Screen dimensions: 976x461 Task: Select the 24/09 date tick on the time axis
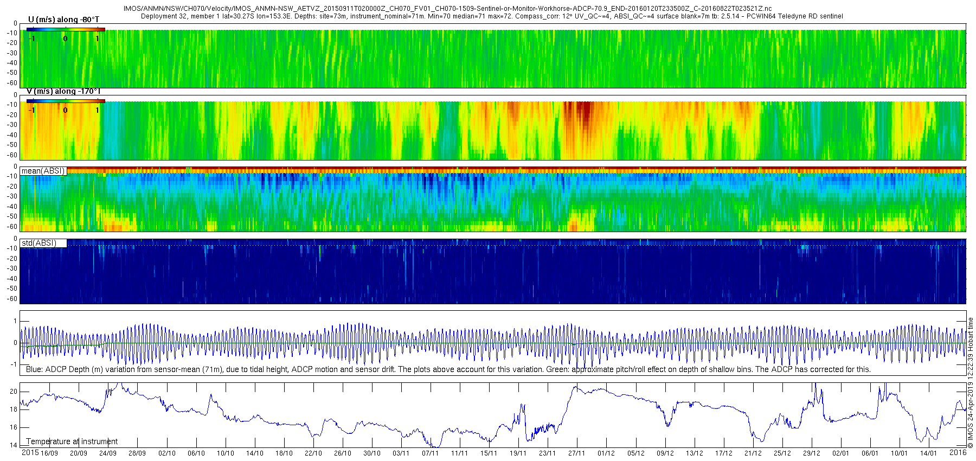pos(108,453)
